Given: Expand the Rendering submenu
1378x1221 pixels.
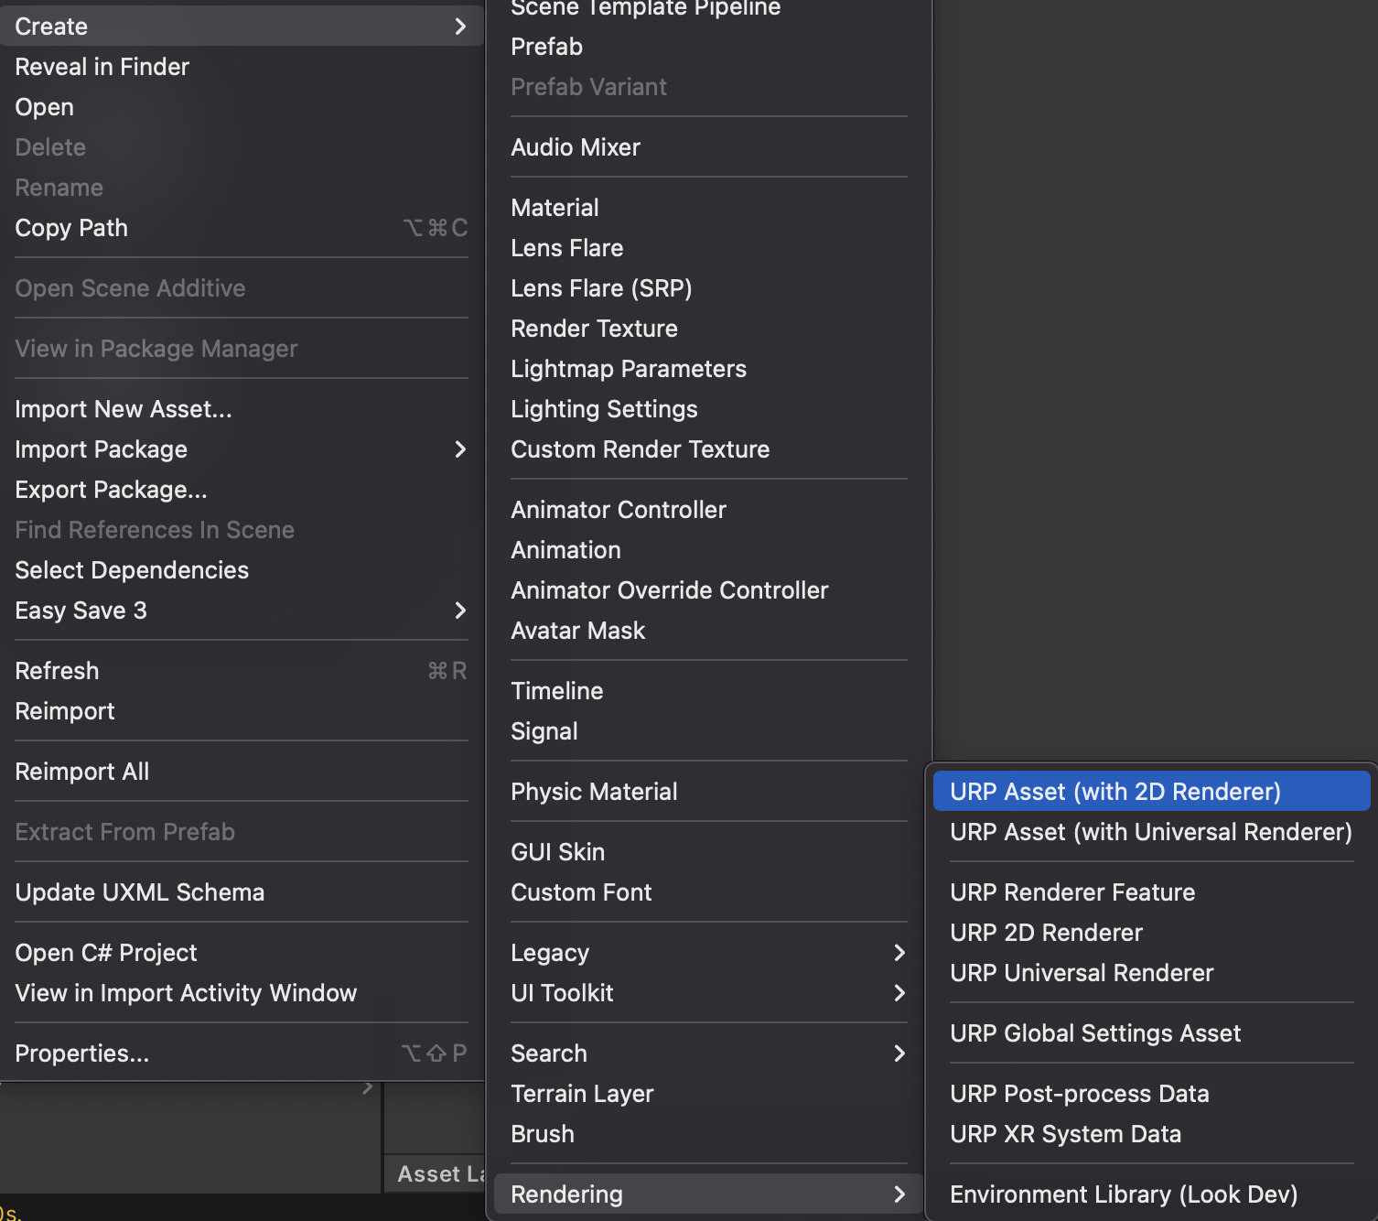Looking at the screenshot, I should [566, 1194].
